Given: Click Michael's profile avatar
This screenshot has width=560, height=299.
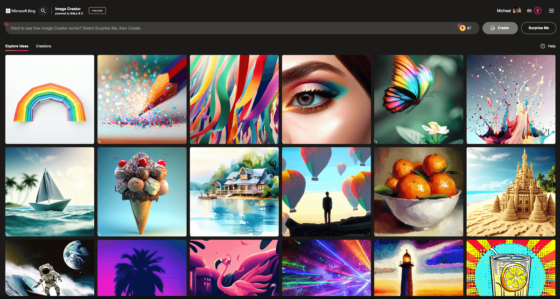Looking at the screenshot, I should (x=518, y=11).
